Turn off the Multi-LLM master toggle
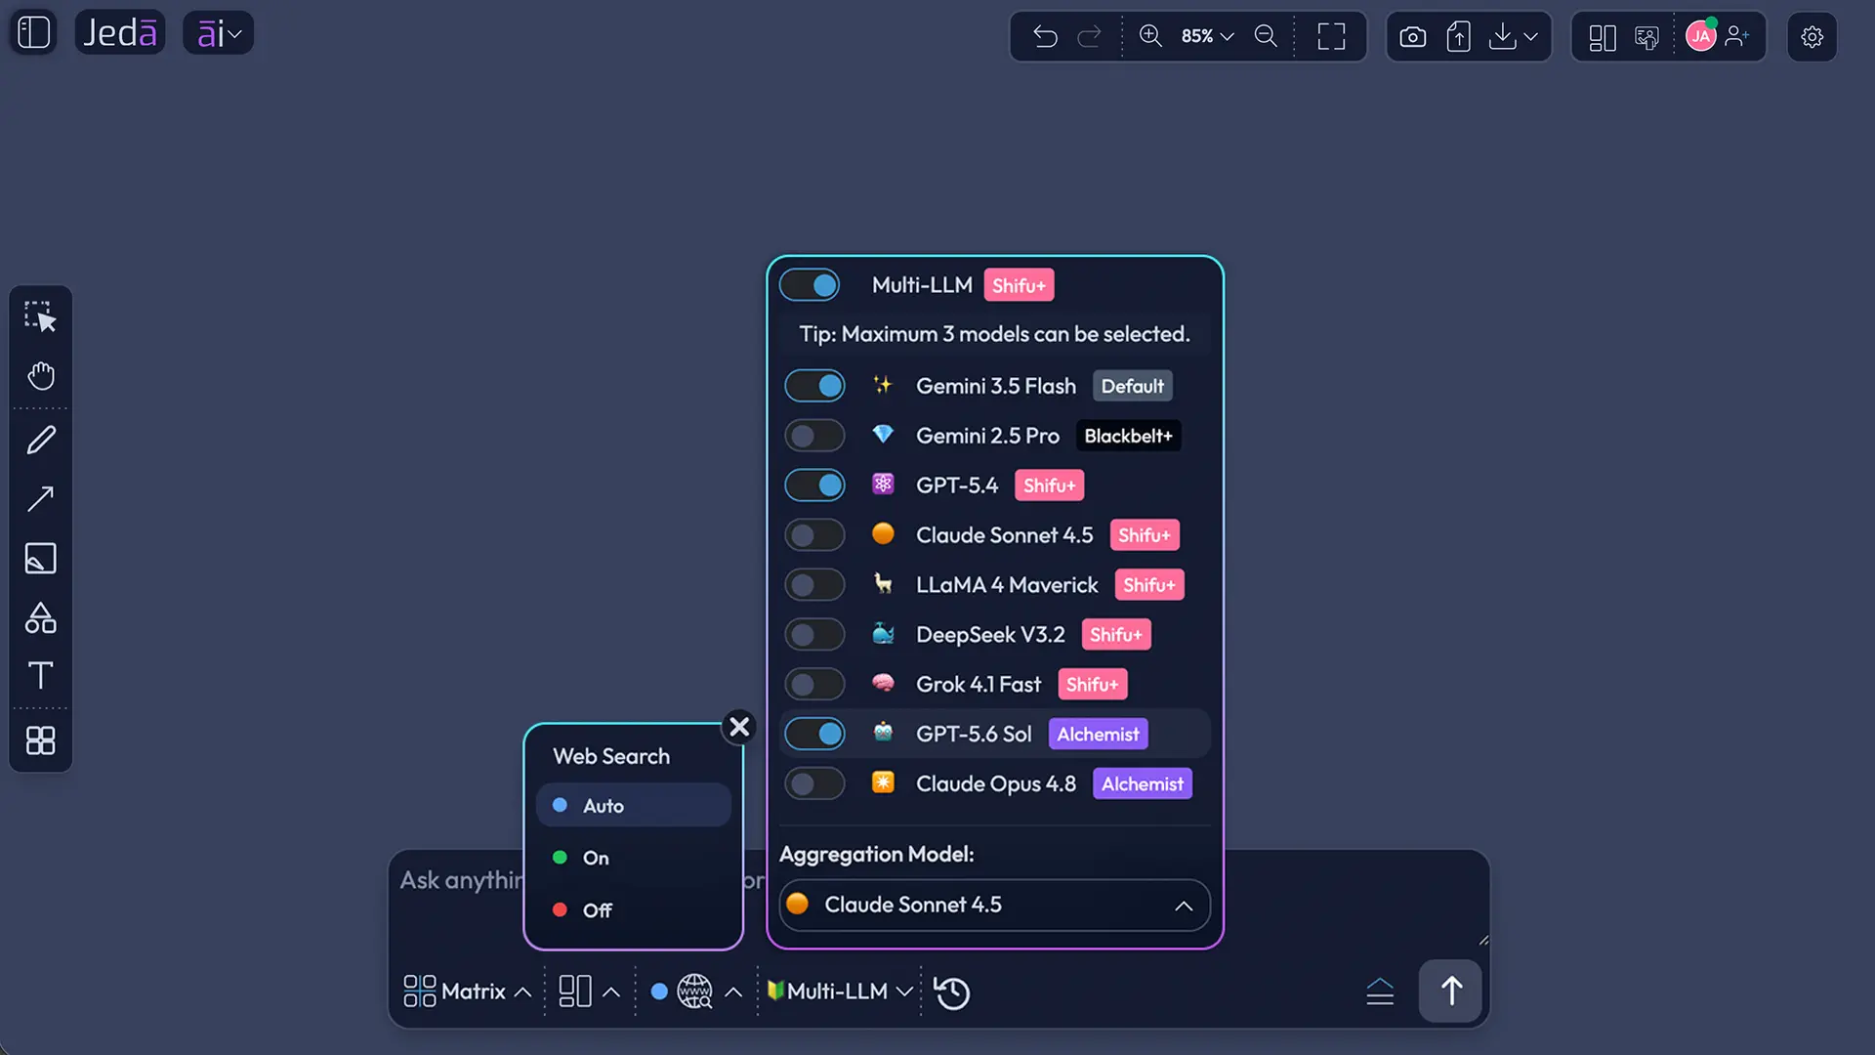Screen dimensions: 1875x1055 tap(810, 285)
